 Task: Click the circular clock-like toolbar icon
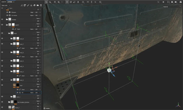pyautogui.click(x=100, y=2)
